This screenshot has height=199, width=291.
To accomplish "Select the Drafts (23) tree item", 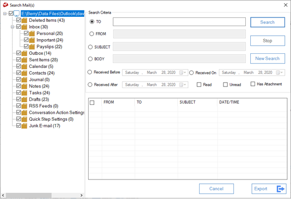I will pyautogui.click(x=39, y=100).
